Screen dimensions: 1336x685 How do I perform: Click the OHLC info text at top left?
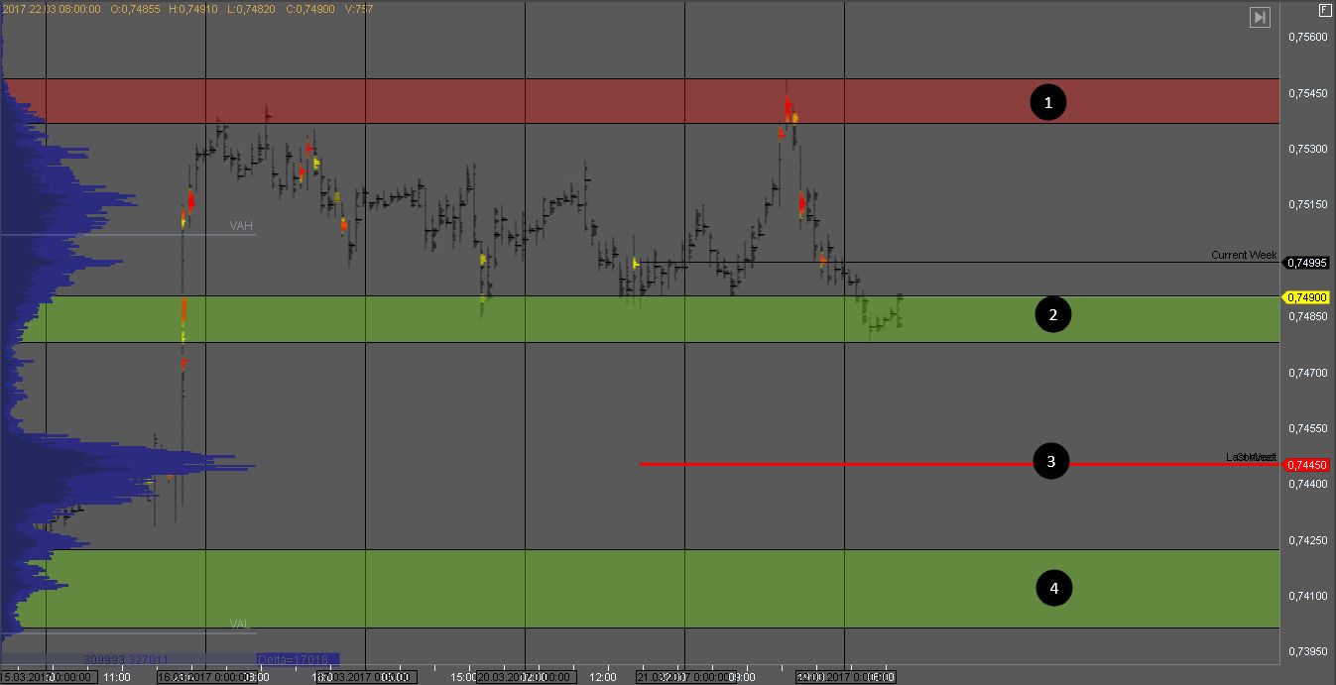coord(188,8)
